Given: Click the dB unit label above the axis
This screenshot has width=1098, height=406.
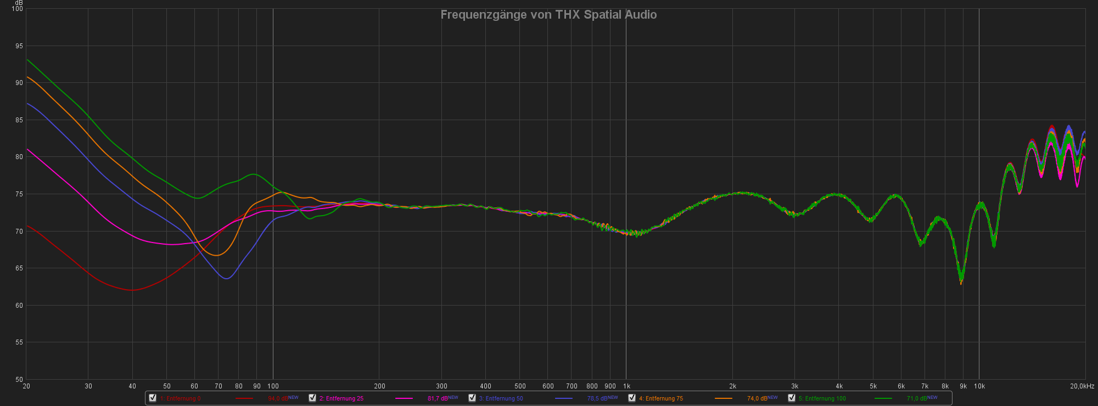Looking at the screenshot, I should point(19,3).
